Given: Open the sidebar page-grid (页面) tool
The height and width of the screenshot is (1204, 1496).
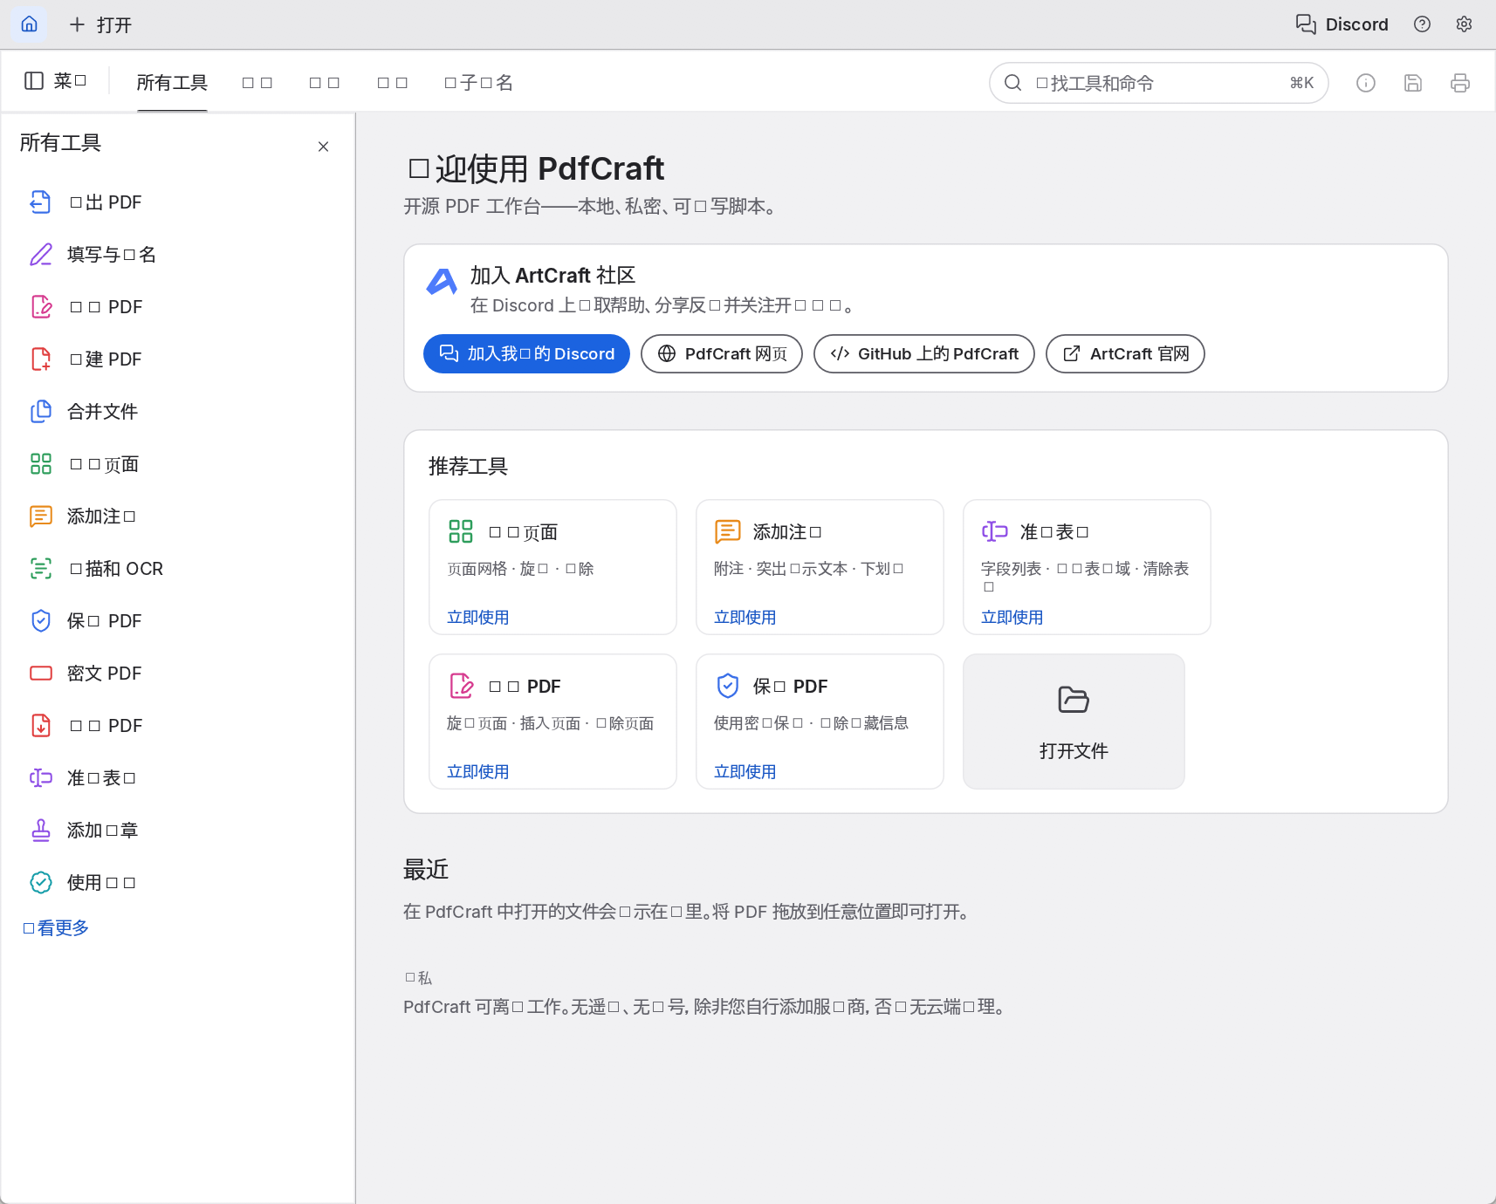Looking at the screenshot, I should [x=177, y=464].
